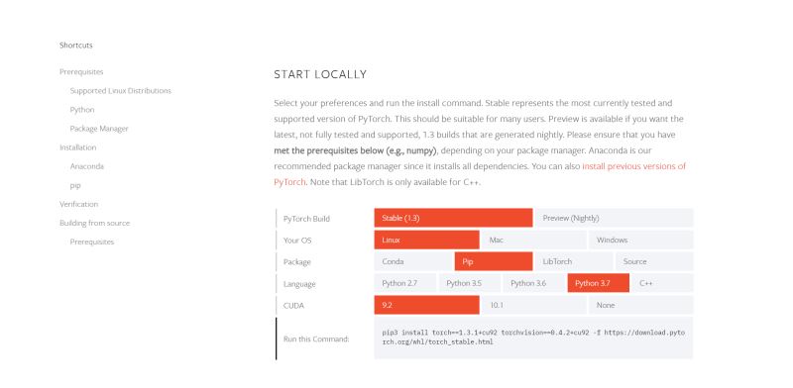Select Linux as your OS
793x388 pixels.
coord(426,240)
